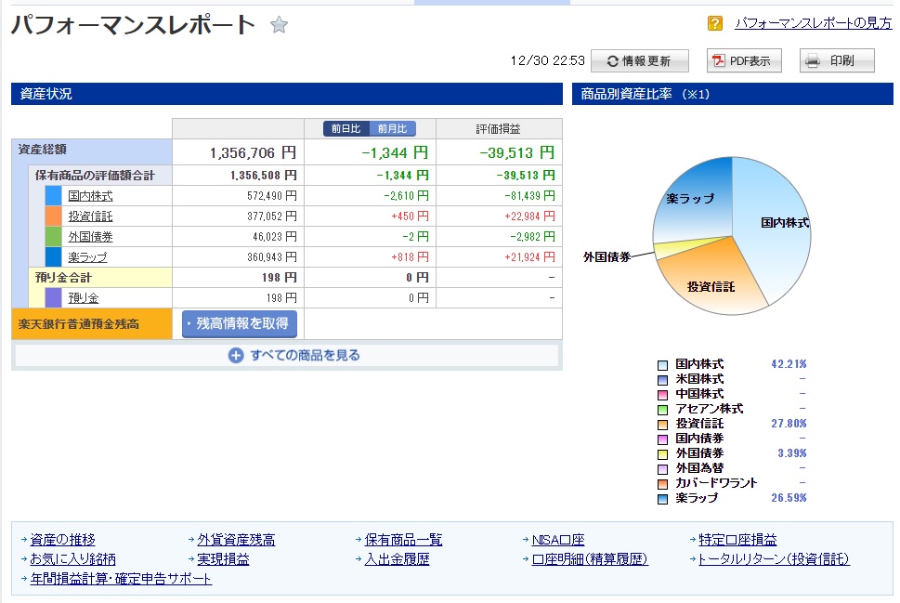Viewport: 900px width, 603px height.
Task: Open 資産の推移 link
Action: (62, 540)
